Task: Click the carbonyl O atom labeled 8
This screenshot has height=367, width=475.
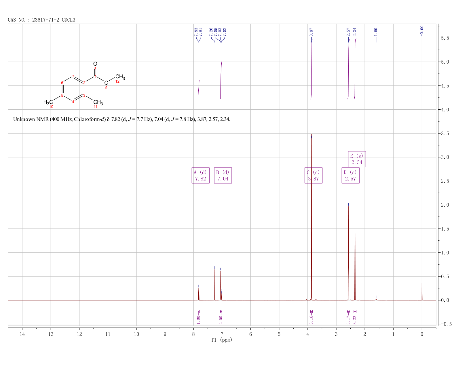Action: coord(95,64)
